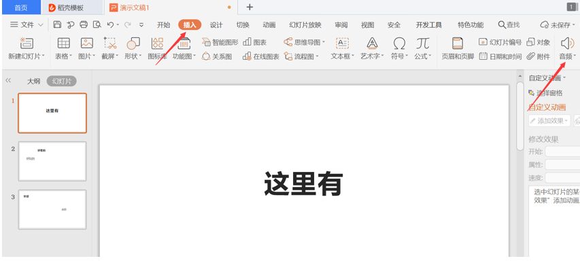
Task: Switch slide panel to 大纲 outline view
Action: [33, 81]
